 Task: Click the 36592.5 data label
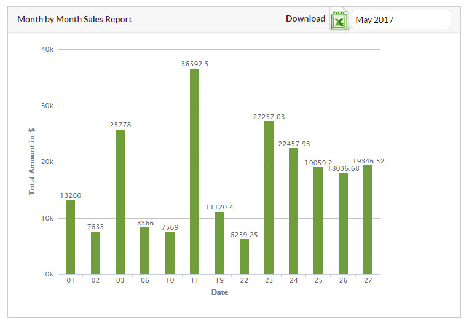click(194, 64)
